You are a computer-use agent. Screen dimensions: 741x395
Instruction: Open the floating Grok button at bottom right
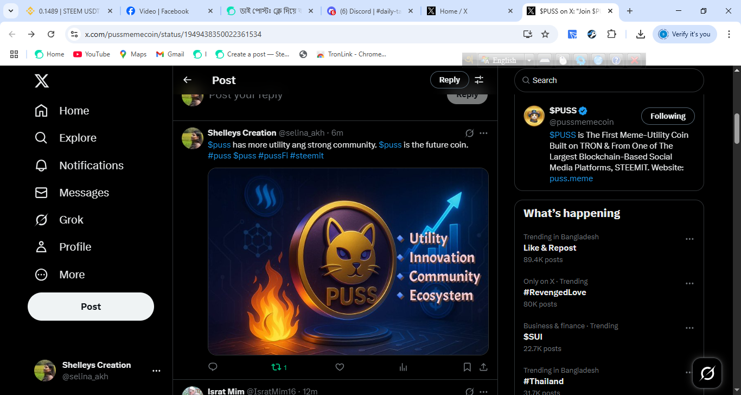[x=707, y=373]
